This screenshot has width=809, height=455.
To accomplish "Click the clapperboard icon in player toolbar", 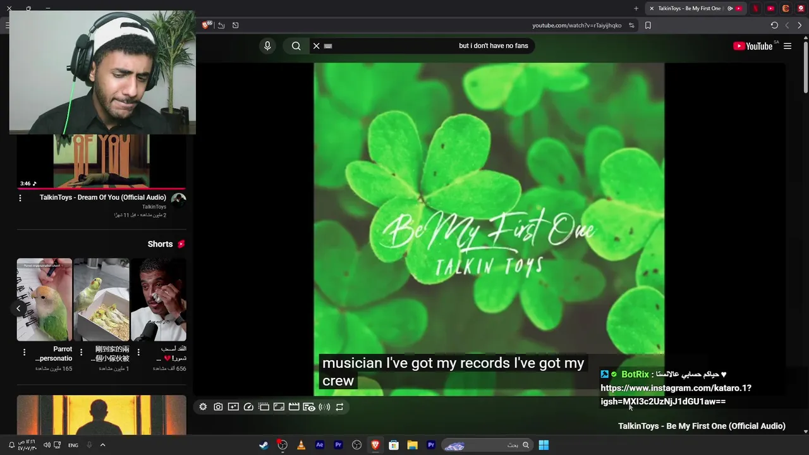I will tap(294, 407).
